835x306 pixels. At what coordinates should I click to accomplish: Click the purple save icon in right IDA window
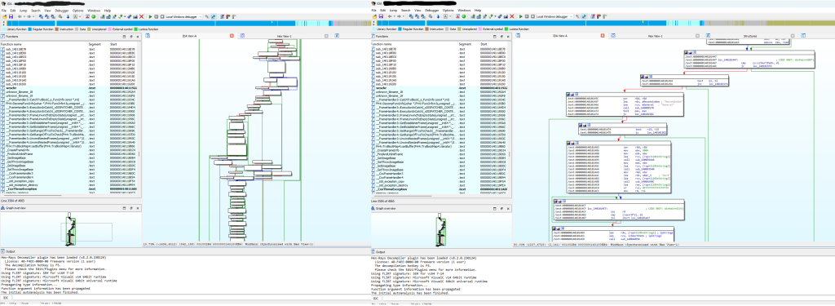click(381, 16)
